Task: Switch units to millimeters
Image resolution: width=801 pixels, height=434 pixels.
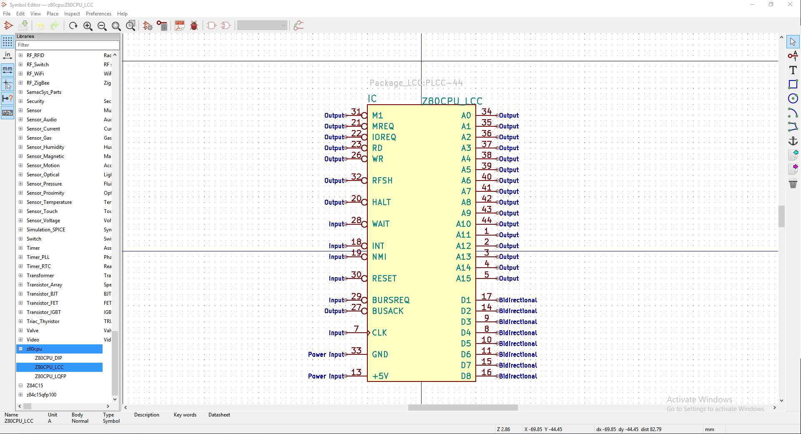Action: [8, 70]
